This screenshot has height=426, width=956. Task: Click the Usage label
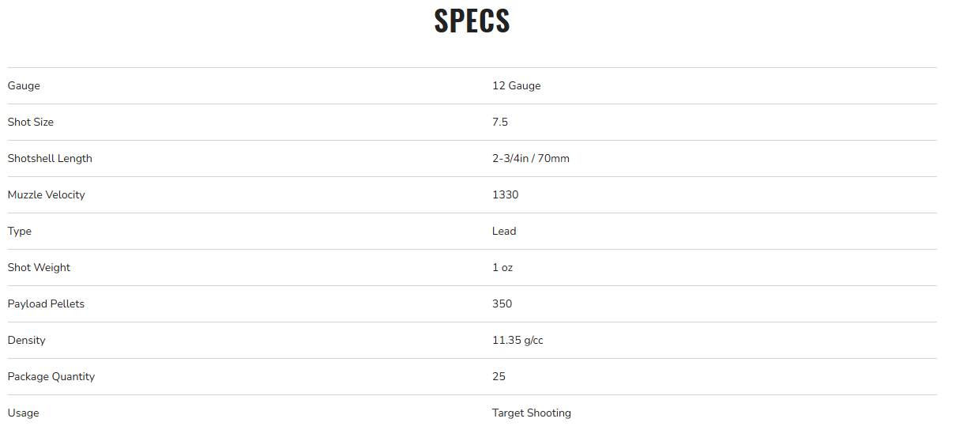[x=23, y=413]
